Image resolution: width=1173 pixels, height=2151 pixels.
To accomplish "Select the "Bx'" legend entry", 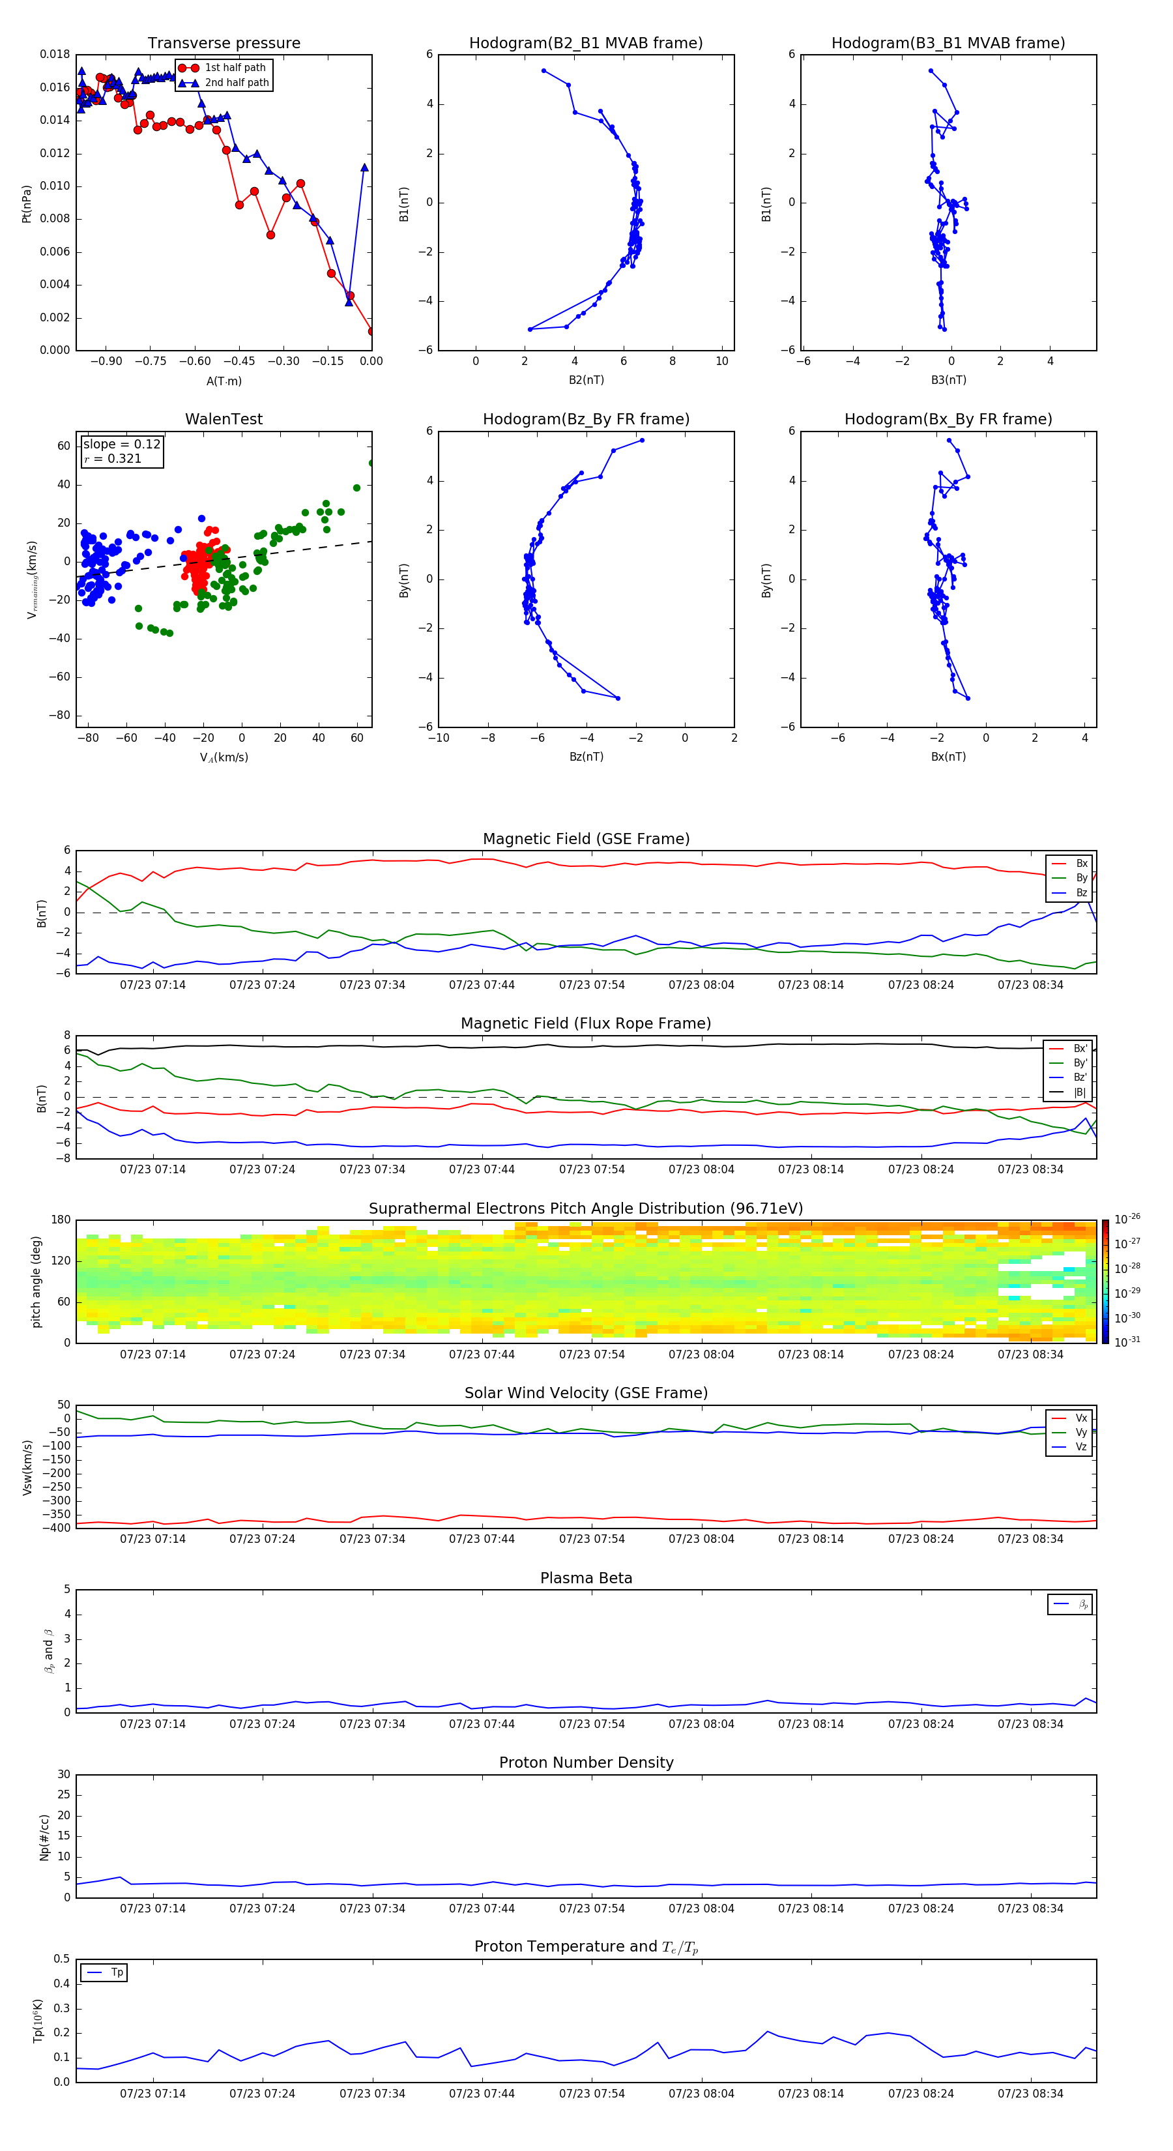I will tap(1068, 1048).
